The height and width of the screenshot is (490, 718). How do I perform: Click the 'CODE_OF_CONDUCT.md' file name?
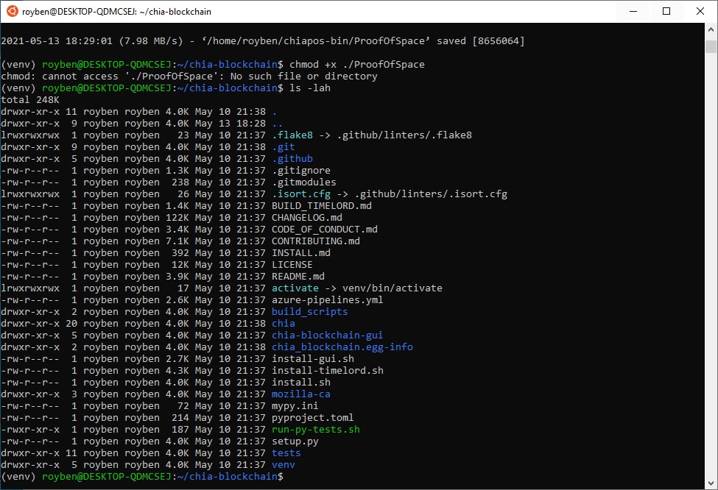325,230
